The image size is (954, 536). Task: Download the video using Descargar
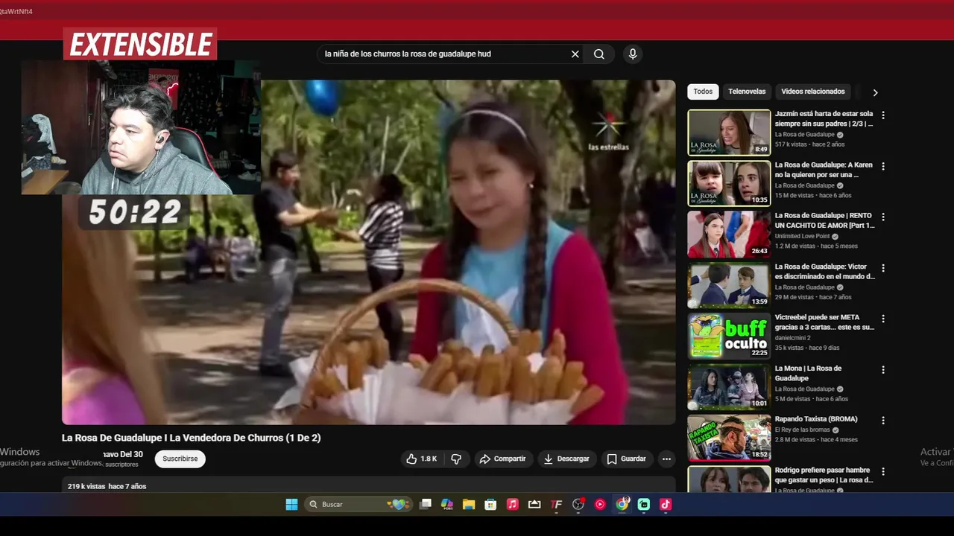pos(566,459)
